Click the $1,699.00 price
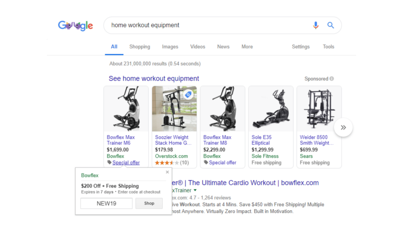The height and width of the screenshot is (227, 403). point(118,150)
